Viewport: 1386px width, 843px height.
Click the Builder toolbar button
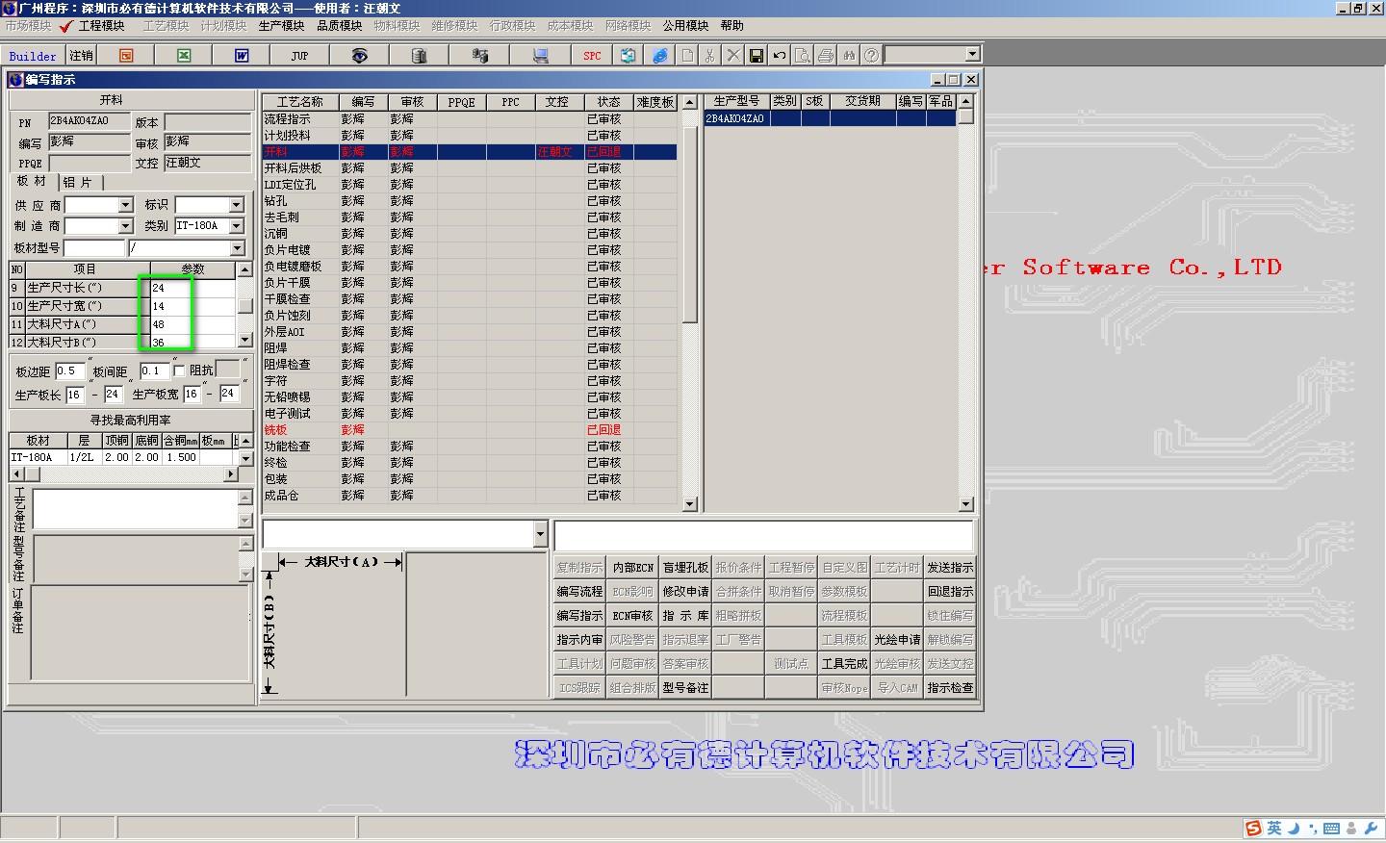(x=33, y=56)
